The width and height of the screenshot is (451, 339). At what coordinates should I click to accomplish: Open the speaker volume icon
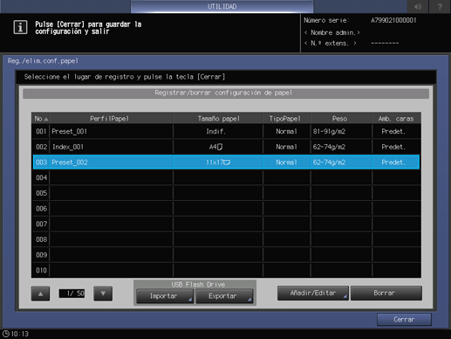click(418, 6)
